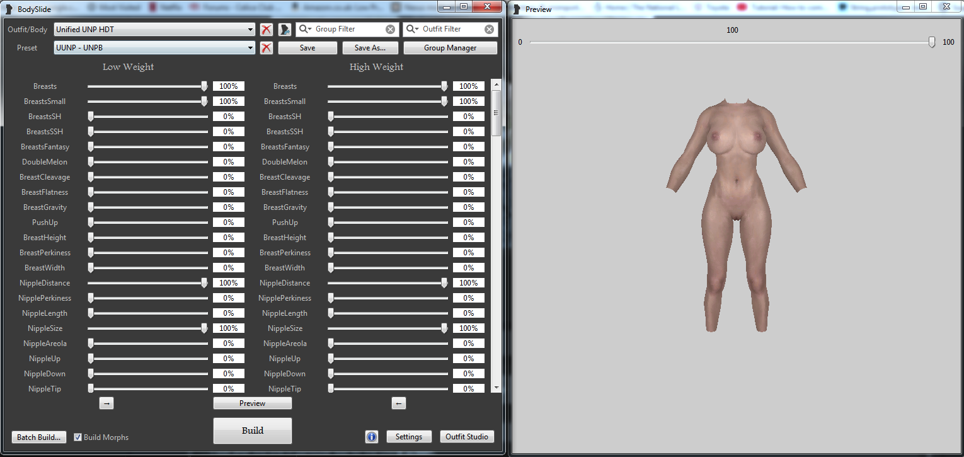The image size is (964, 457).
Task: Click the High Weight heading
Action: pos(377,67)
